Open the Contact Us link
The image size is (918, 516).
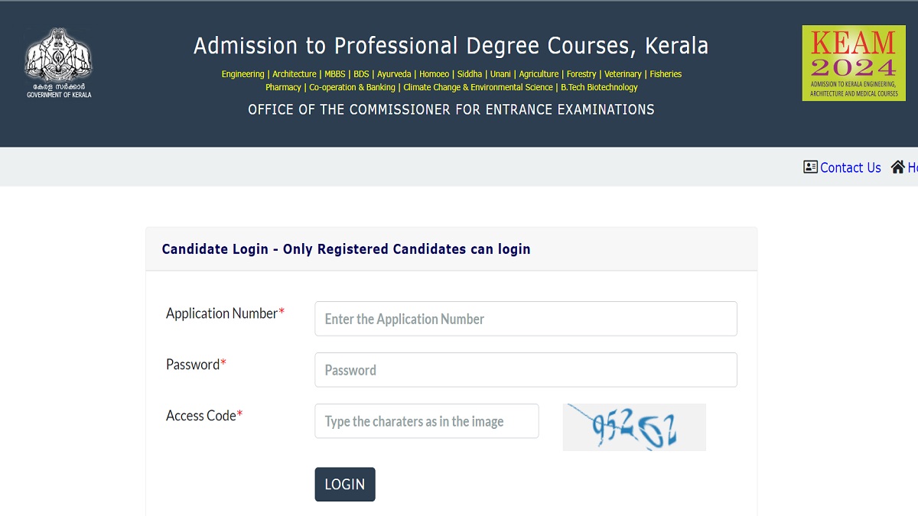[x=850, y=167]
